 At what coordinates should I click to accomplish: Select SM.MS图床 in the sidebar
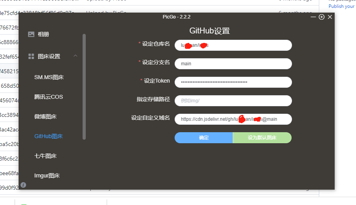49,77
